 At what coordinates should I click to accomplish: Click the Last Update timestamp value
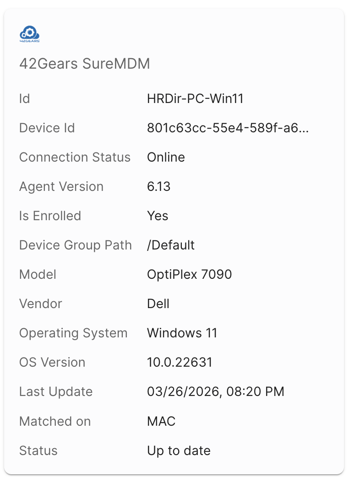216,391
